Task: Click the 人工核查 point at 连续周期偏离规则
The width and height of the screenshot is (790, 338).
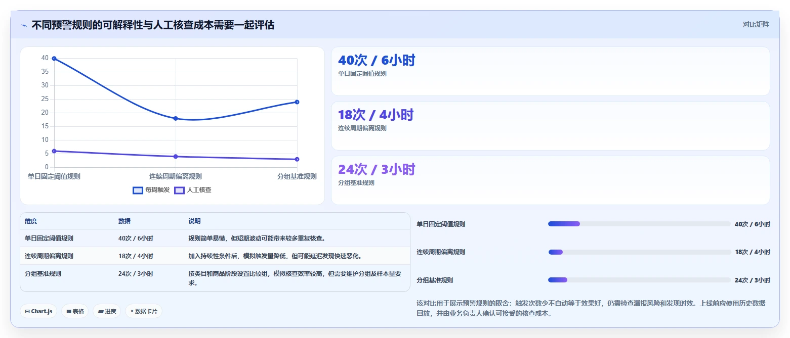Action: pos(176,157)
